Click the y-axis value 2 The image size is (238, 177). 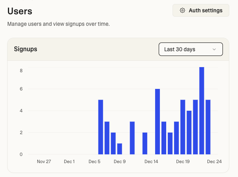[21, 133]
